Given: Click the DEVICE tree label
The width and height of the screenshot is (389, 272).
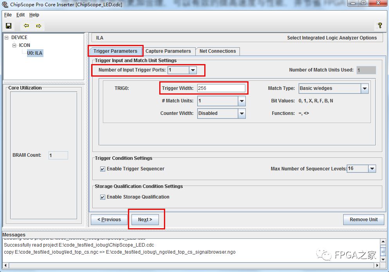Looking at the screenshot, I should coord(19,38).
